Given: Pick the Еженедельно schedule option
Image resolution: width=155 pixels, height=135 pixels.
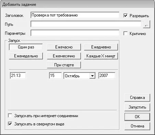Looking at the screenshot, I should click(x=26, y=56).
